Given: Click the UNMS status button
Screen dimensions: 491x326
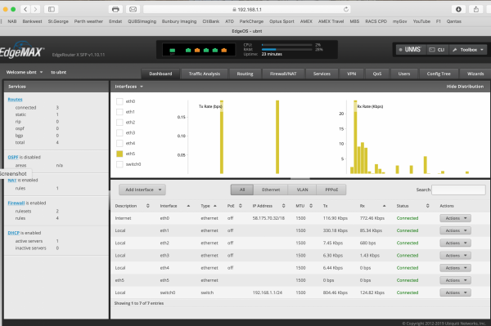Looking at the screenshot, I should click(x=411, y=50).
